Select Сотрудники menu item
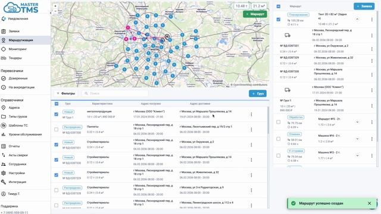Image resolution: width=381 pixels, height=214 pixels. [x=17, y=164]
